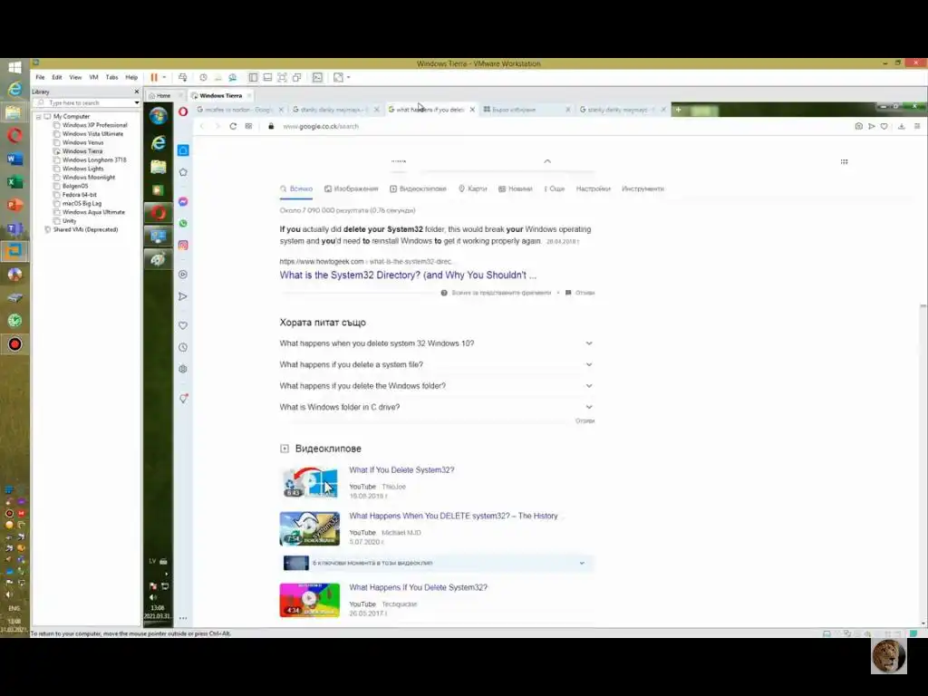Select macOS Big Lag VM
Image resolution: width=928 pixels, height=696 pixels.
[82, 204]
